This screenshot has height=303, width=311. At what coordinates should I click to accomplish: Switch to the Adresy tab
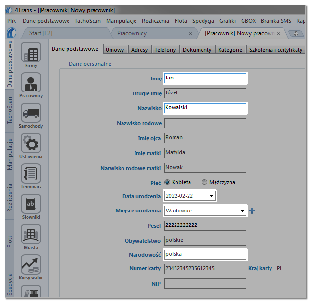coord(139,50)
